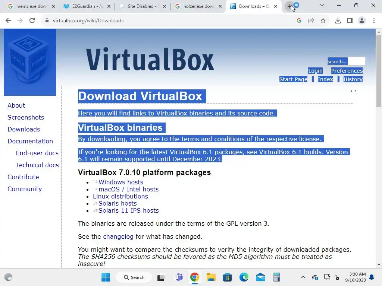
Task: Open the History link
Action: coord(353,79)
